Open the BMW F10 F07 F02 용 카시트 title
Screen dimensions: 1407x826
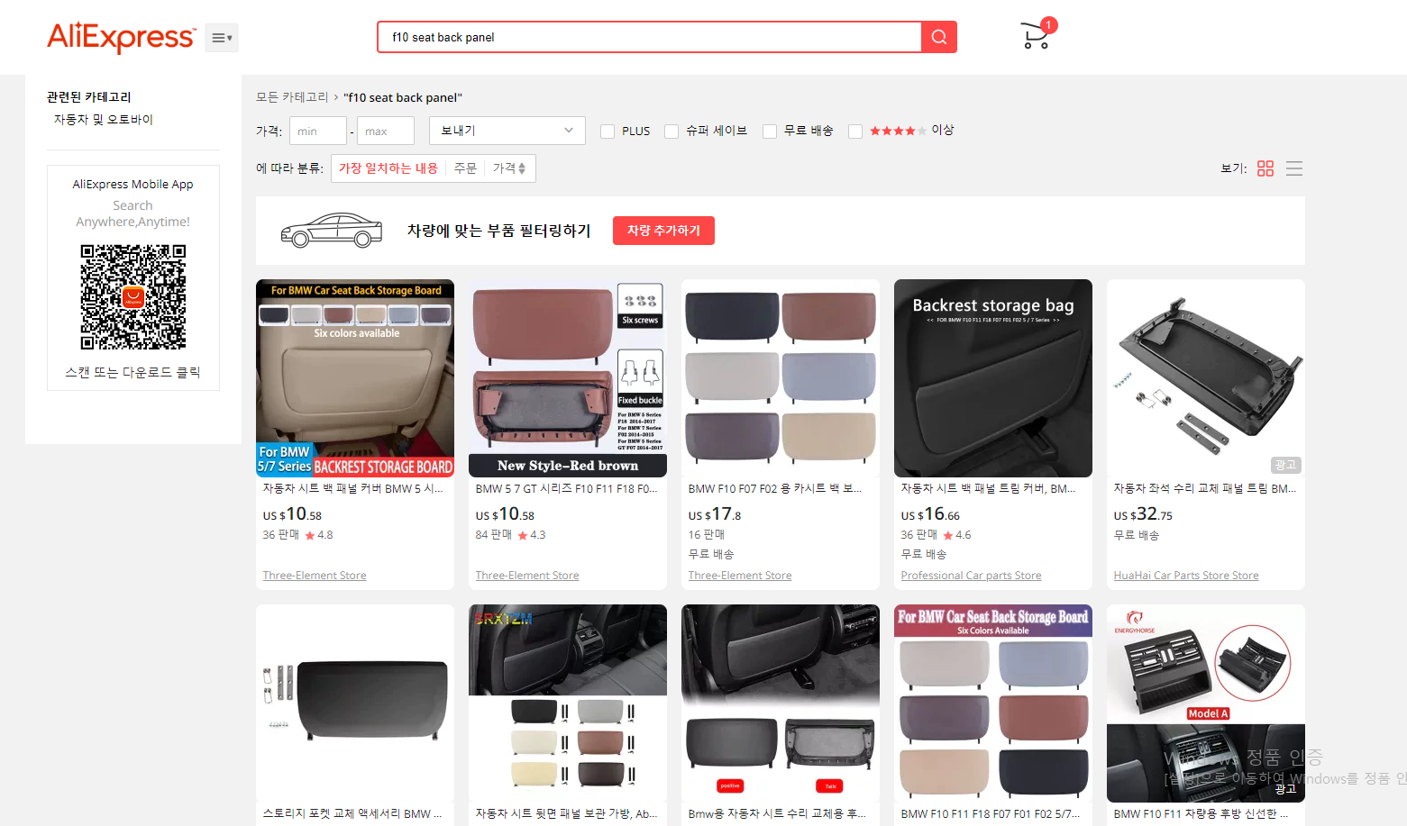[x=775, y=488]
